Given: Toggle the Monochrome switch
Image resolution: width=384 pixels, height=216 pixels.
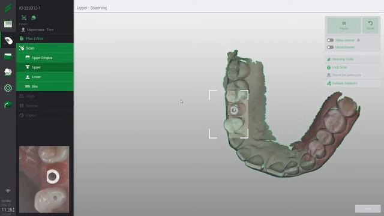Looking at the screenshot, I should [x=331, y=47].
